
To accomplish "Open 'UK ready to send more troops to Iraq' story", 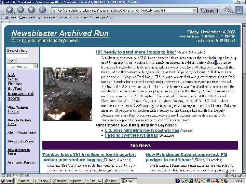I will 136,52.
